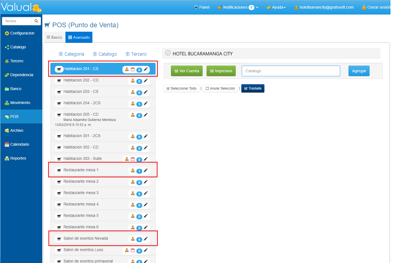The image size is (393, 263).
Task: Select Habitacion 303 - Suite row
Action: [x=103, y=158]
